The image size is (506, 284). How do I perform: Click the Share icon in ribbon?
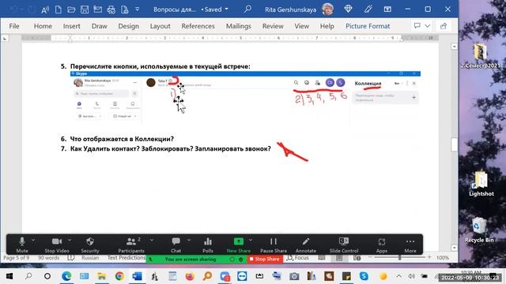pos(444,26)
